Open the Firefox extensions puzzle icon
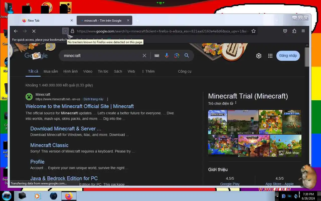Screen dimensions: 321x201 tap(294, 31)
